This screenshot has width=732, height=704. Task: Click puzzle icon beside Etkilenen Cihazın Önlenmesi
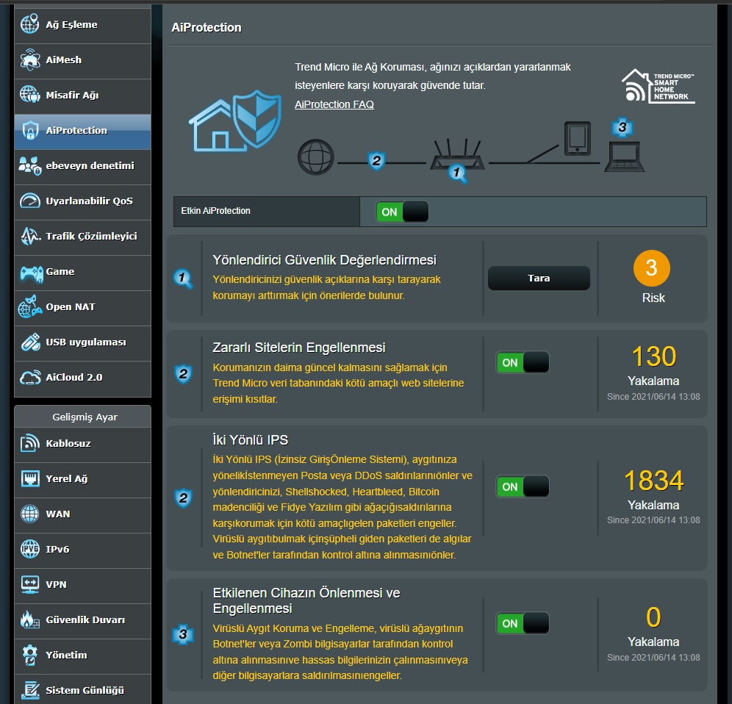click(182, 634)
